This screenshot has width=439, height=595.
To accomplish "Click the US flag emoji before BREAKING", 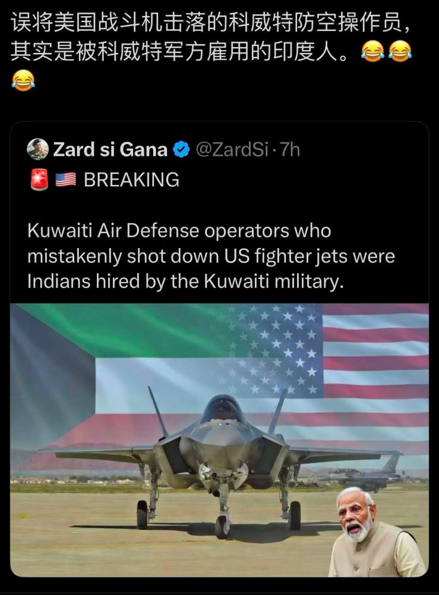I will (65, 180).
